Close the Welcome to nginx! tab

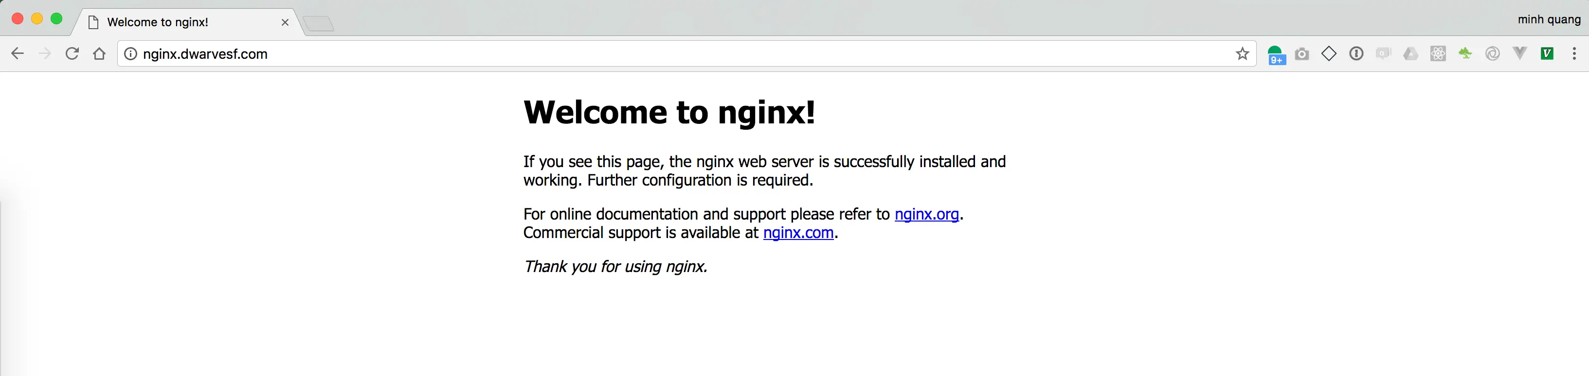pos(285,22)
